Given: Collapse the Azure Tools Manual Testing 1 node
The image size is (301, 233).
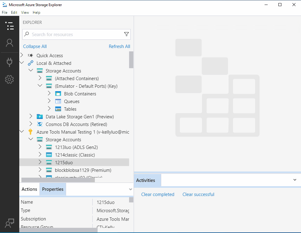Looking at the screenshot, I should 22,131.
